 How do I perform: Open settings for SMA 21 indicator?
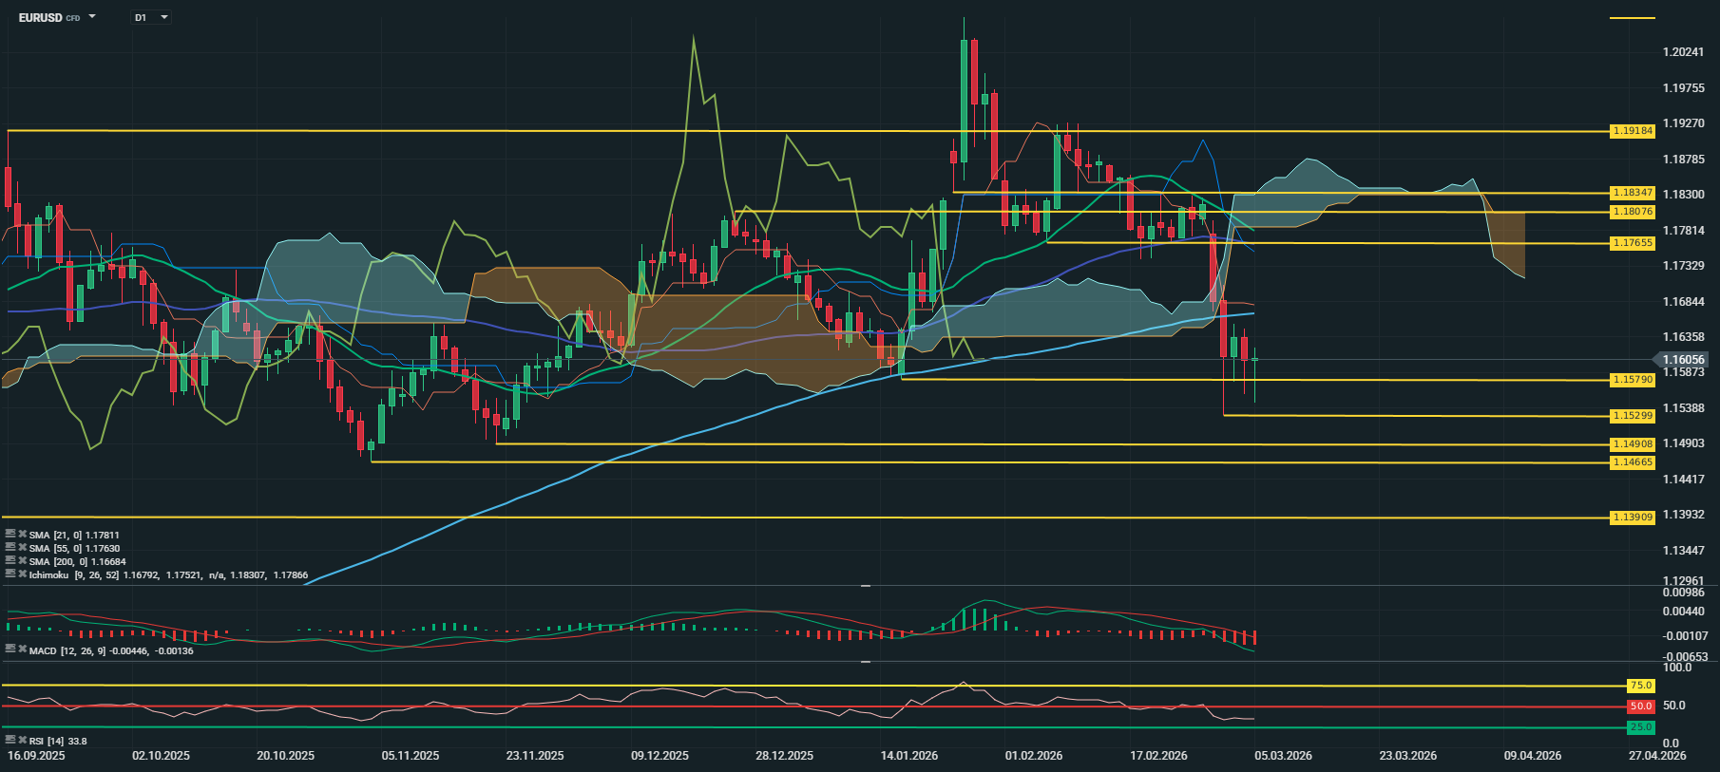(10, 535)
